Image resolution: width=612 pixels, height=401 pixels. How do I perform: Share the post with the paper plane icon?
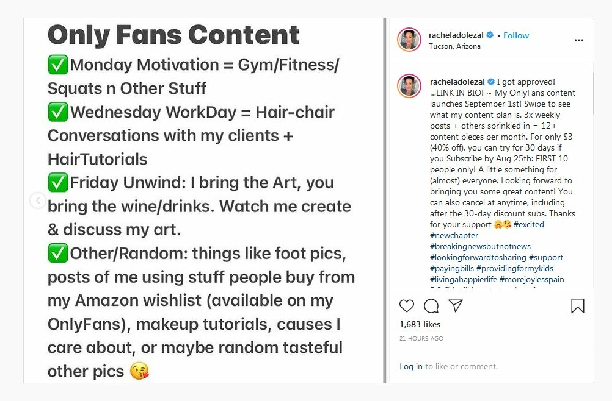(x=456, y=306)
